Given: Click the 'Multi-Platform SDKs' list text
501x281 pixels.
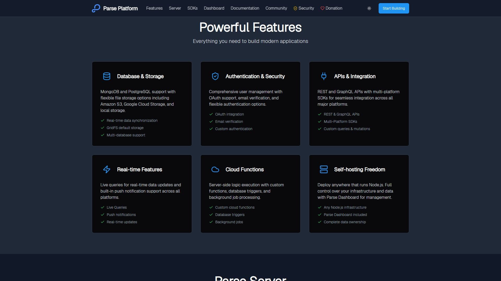Looking at the screenshot, I should click(x=340, y=122).
